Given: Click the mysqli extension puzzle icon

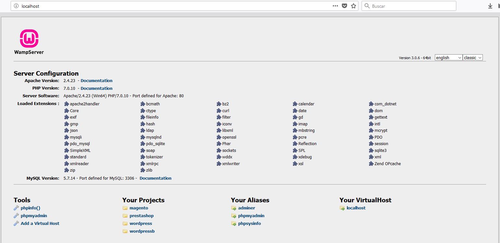Looking at the screenshot, I should point(67,137).
